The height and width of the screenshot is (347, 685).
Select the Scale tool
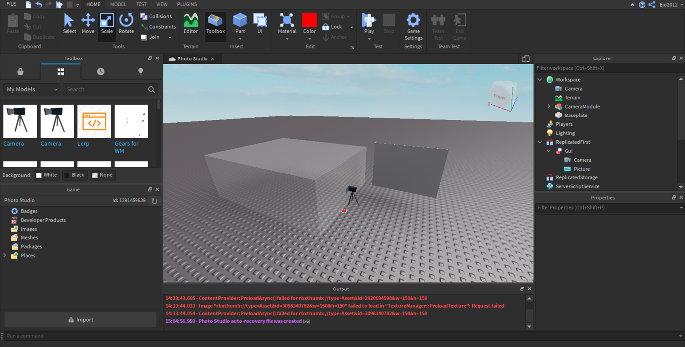click(x=107, y=23)
